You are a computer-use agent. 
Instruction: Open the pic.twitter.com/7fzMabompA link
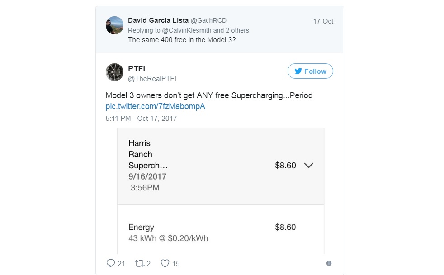[156, 107]
